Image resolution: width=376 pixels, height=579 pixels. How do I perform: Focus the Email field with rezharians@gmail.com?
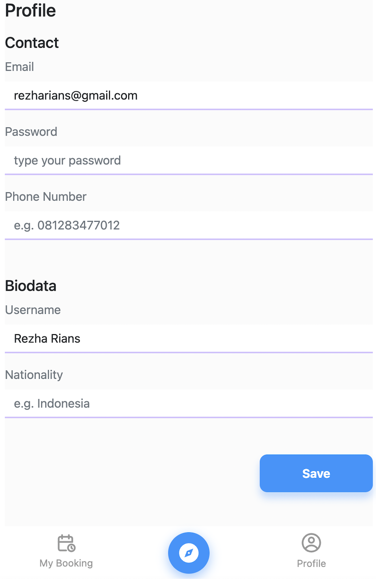(x=189, y=96)
